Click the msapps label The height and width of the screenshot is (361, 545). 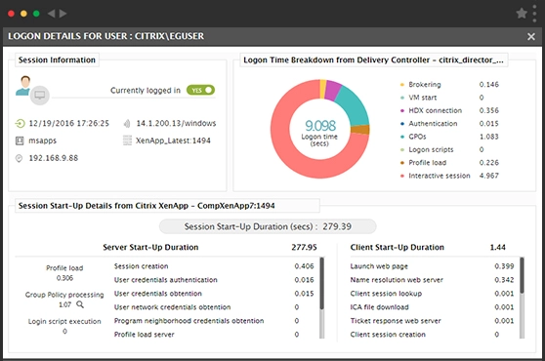[42, 140]
